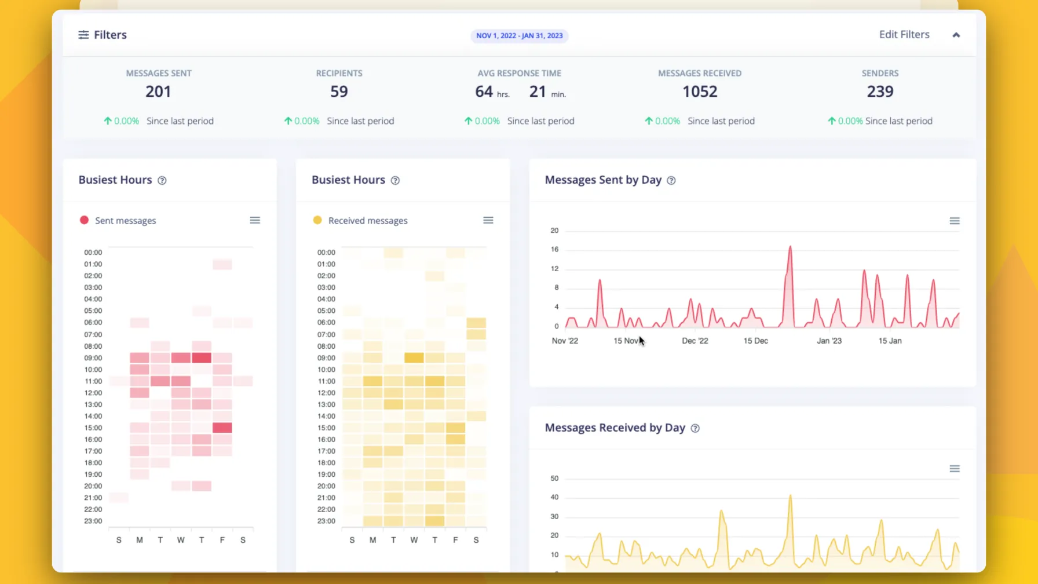1038x584 pixels.
Task: Select the Wednesday 09:00 received heatmap cell
Action: [414, 357]
